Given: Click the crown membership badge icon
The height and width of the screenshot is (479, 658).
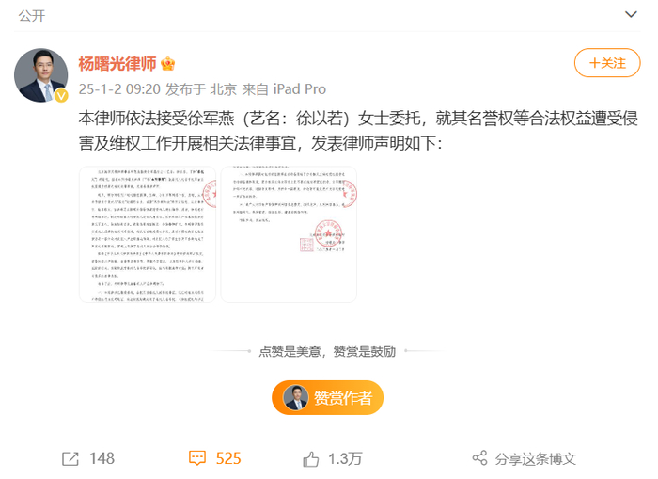Looking at the screenshot, I should (168, 64).
